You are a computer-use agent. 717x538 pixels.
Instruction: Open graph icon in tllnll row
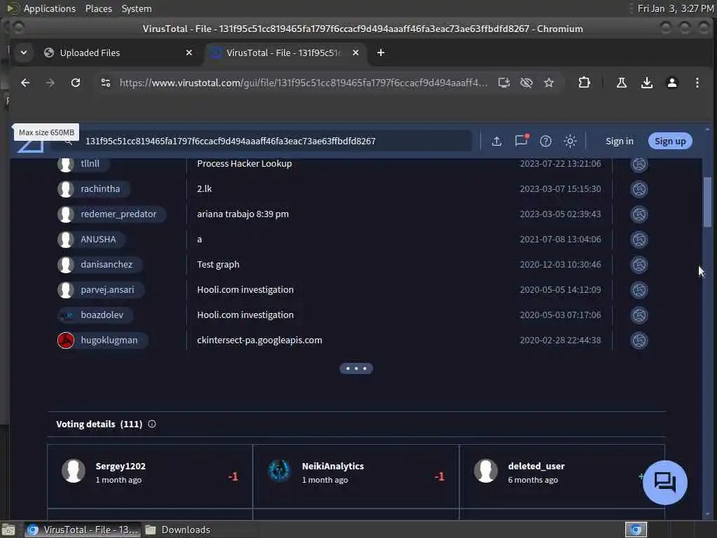click(639, 164)
